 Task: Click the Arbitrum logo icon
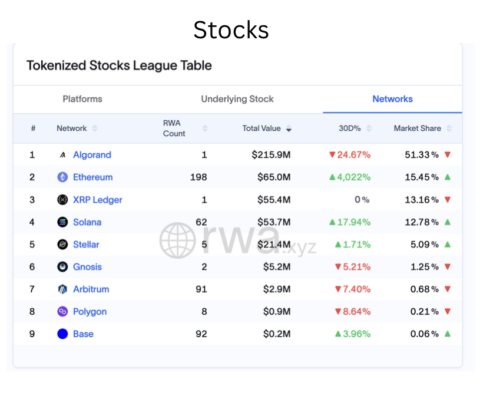62,289
